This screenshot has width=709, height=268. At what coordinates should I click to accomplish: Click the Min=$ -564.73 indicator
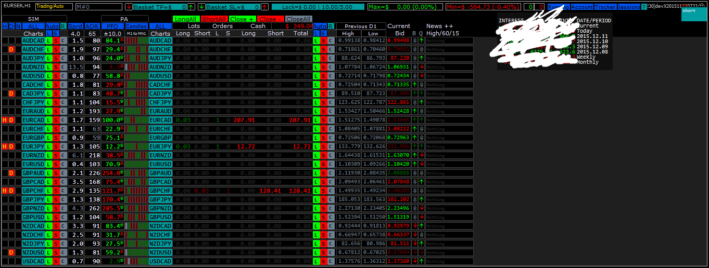click(x=483, y=7)
